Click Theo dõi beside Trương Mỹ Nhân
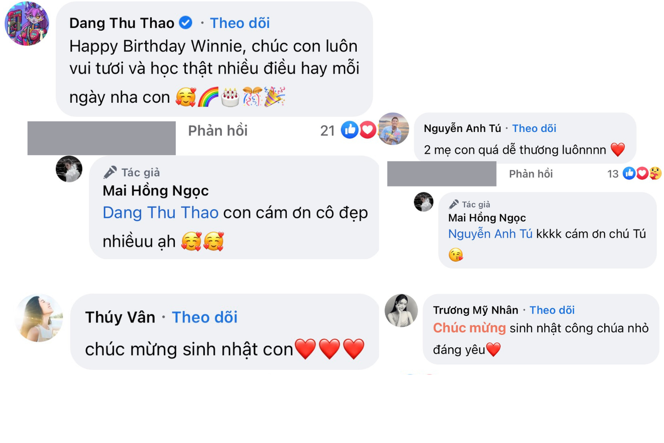The image size is (664, 443). point(552,310)
